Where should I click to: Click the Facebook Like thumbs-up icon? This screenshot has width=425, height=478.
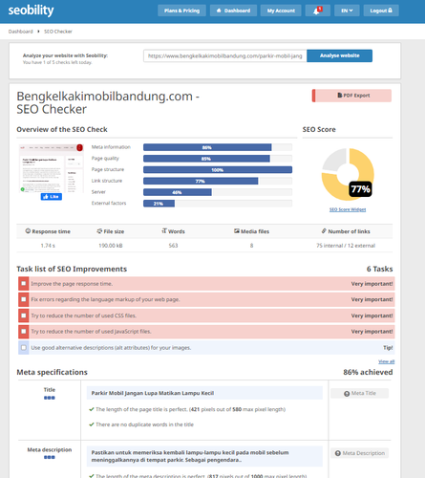46,197
